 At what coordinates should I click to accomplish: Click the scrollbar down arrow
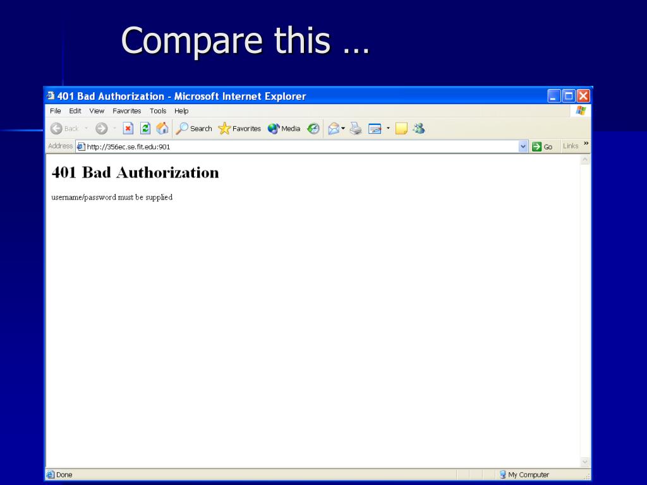[x=584, y=462]
